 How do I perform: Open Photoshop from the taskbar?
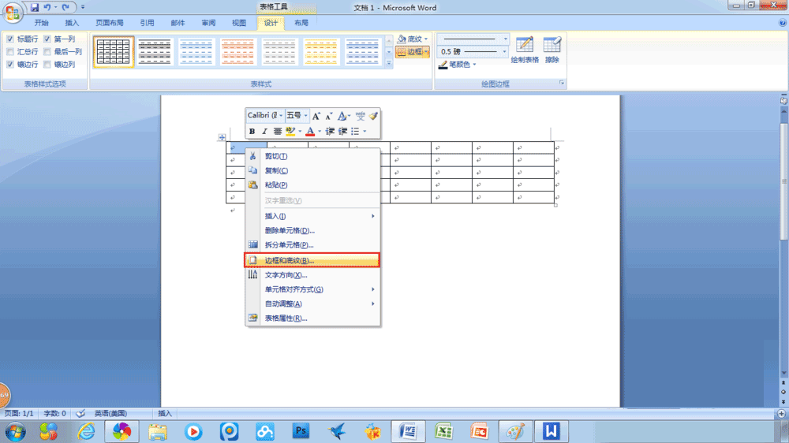point(301,431)
